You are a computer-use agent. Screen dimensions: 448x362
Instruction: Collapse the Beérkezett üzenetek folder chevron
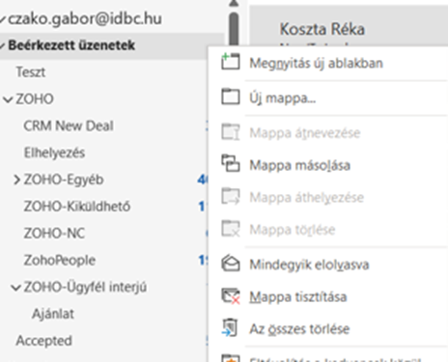click(3, 45)
